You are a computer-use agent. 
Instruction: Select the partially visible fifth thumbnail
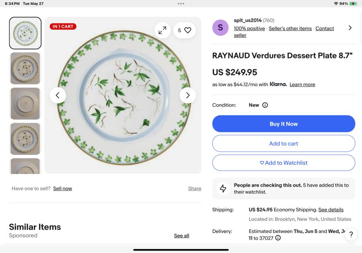click(x=25, y=166)
